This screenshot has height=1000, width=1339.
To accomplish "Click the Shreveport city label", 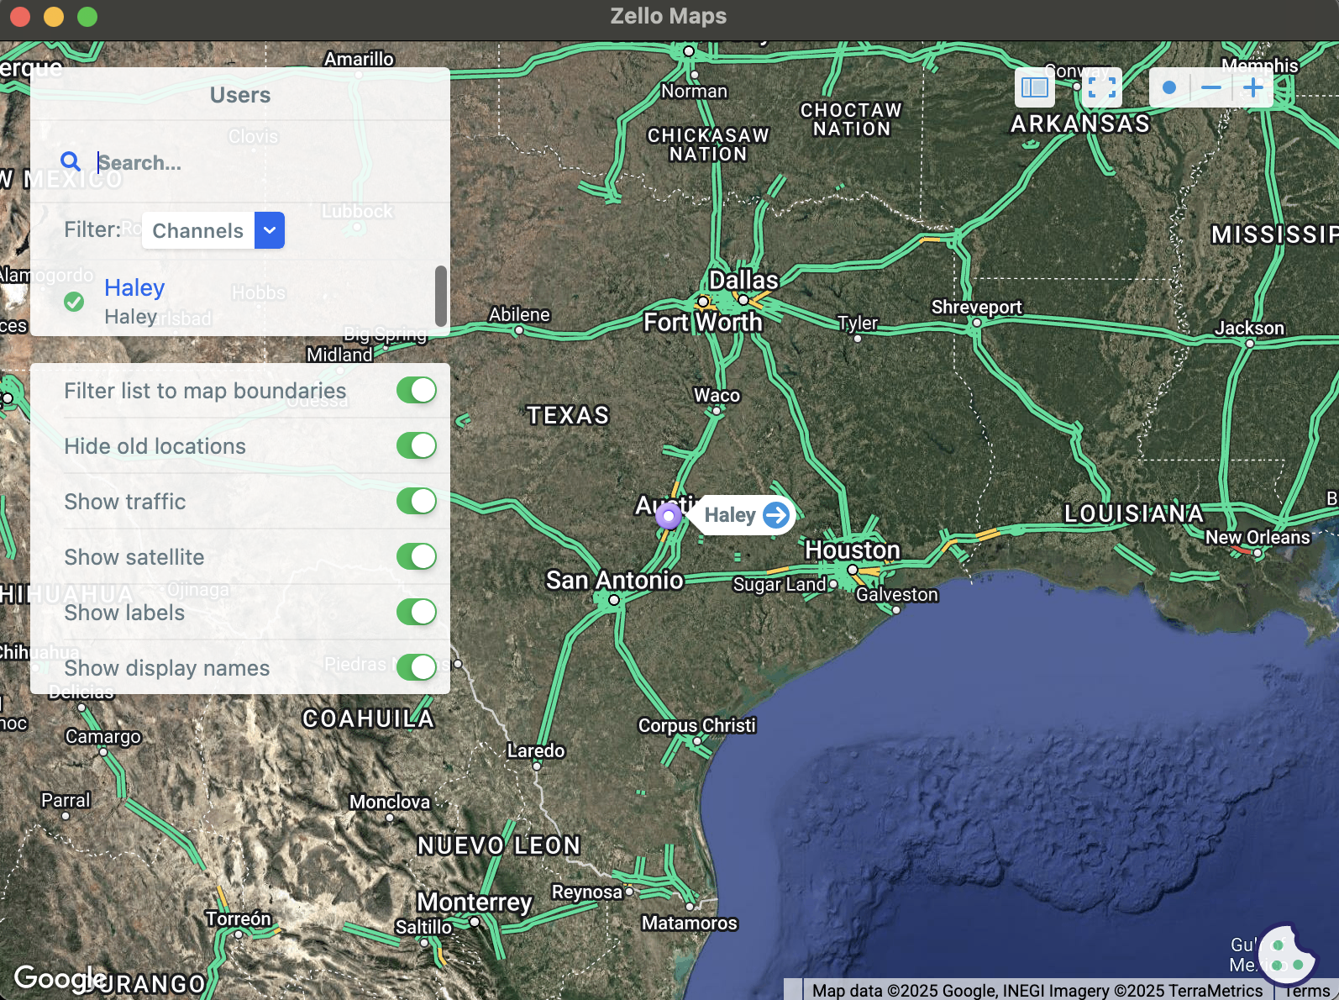I will (976, 307).
